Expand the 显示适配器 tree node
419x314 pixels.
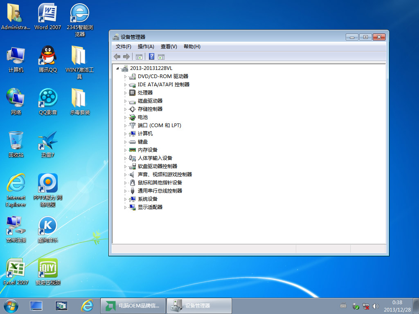point(125,207)
